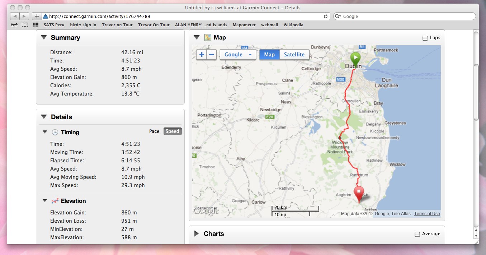Click the add bookmark plus button
Image resolution: width=486 pixels, height=255 pixels.
tap(37, 16)
